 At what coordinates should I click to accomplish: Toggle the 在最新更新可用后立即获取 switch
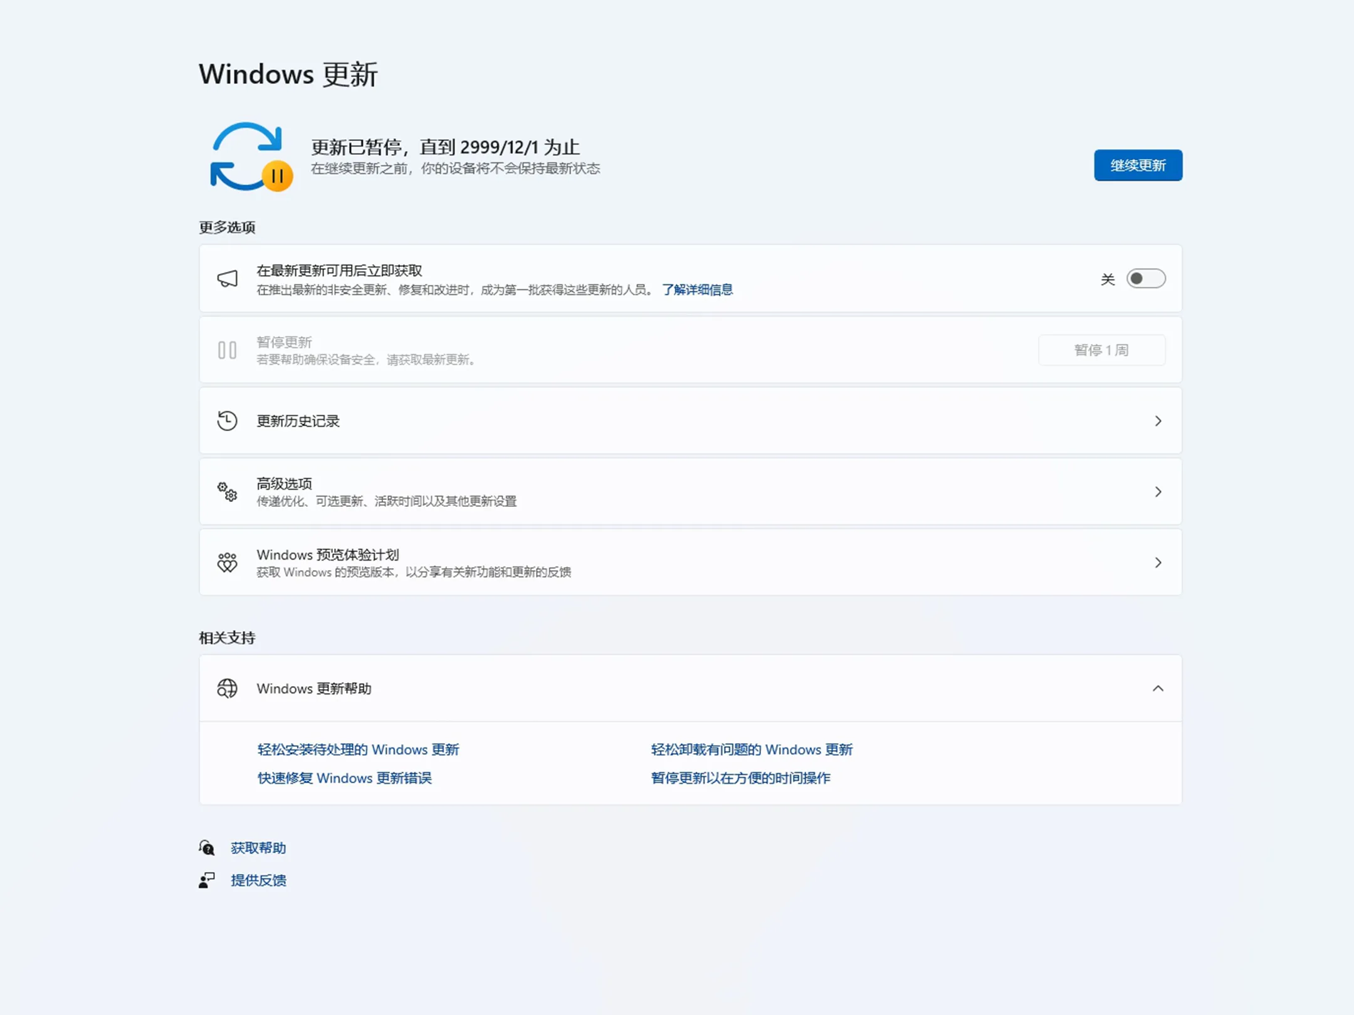(x=1146, y=279)
